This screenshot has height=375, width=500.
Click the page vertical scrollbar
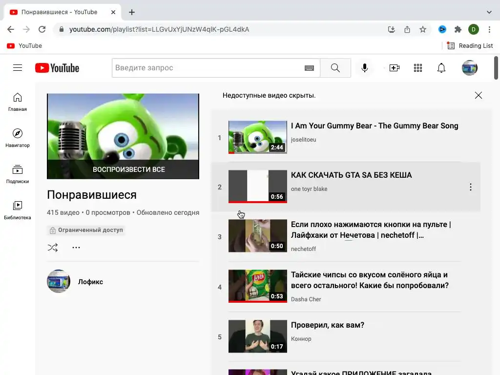click(496, 68)
